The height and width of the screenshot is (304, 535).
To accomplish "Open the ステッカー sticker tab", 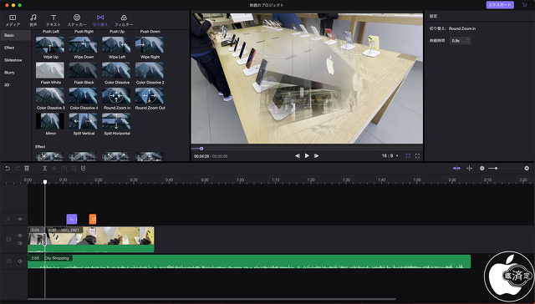I will tap(77, 20).
